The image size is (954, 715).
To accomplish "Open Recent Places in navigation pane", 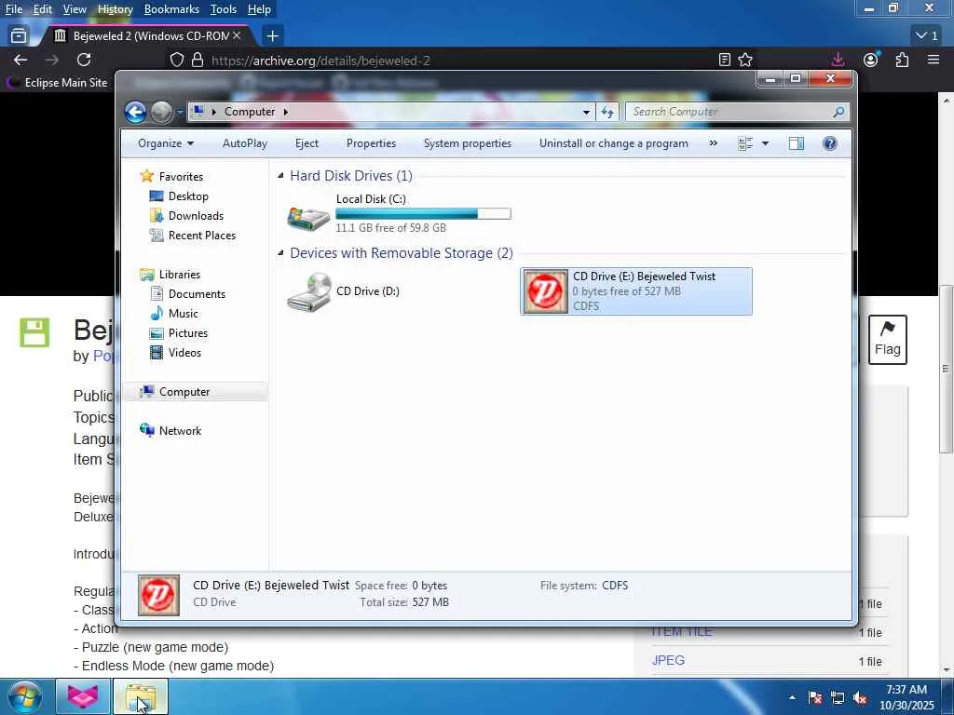I will [x=201, y=236].
